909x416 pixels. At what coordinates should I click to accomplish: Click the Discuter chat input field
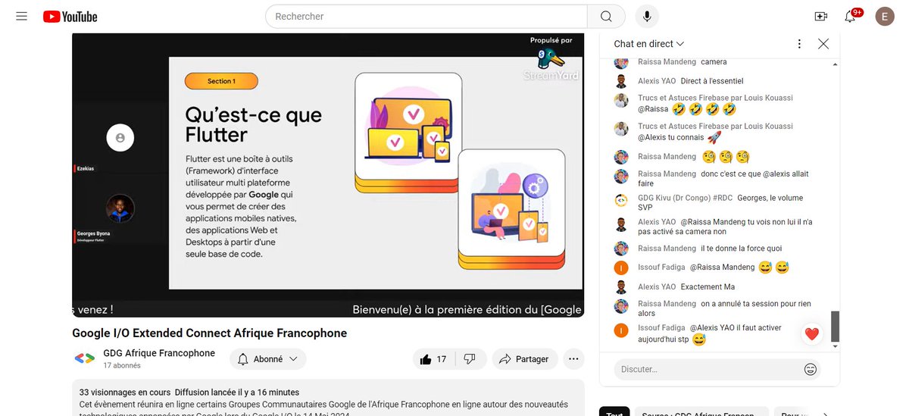tap(708, 369)
